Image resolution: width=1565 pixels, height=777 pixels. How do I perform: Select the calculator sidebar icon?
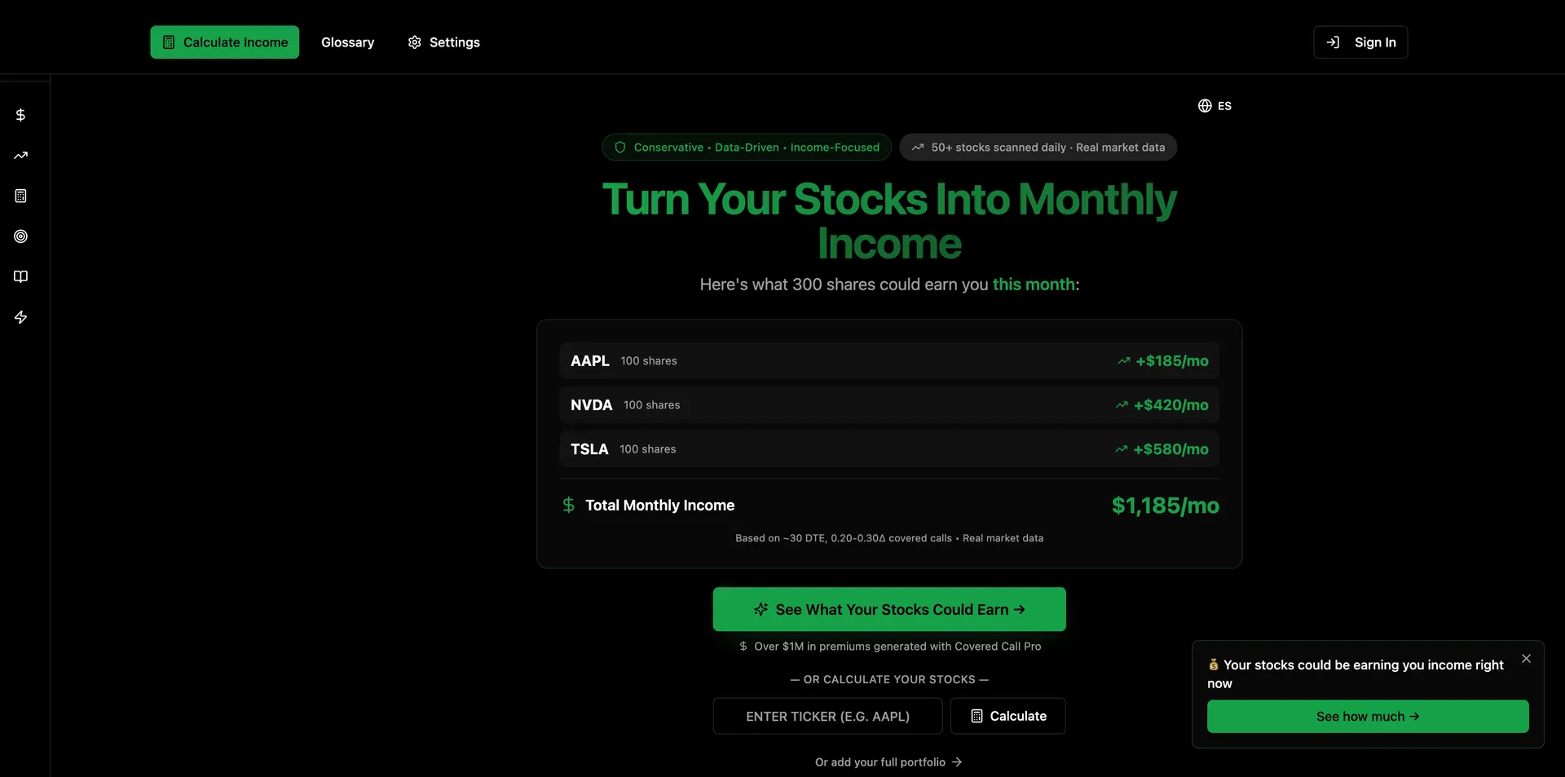click(x=20, y=196)
